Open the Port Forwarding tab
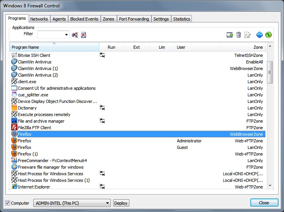Viewport: 284px width, 212px height. click(x=134, y=19)
